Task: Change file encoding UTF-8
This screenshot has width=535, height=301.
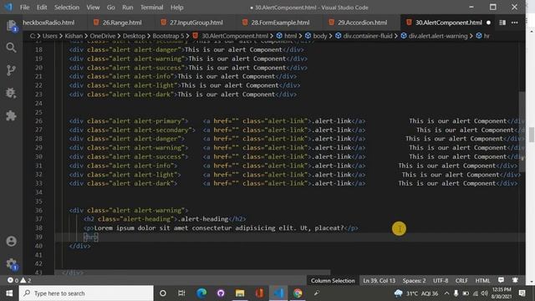Action: (x=441, y=281)
